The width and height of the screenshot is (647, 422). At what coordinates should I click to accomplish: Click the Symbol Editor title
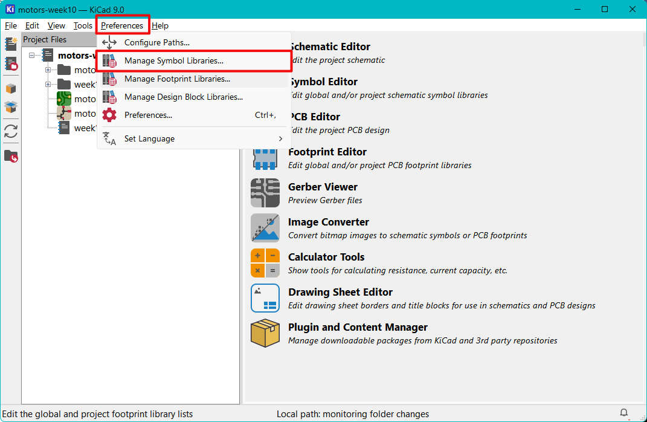click(324, 82)
